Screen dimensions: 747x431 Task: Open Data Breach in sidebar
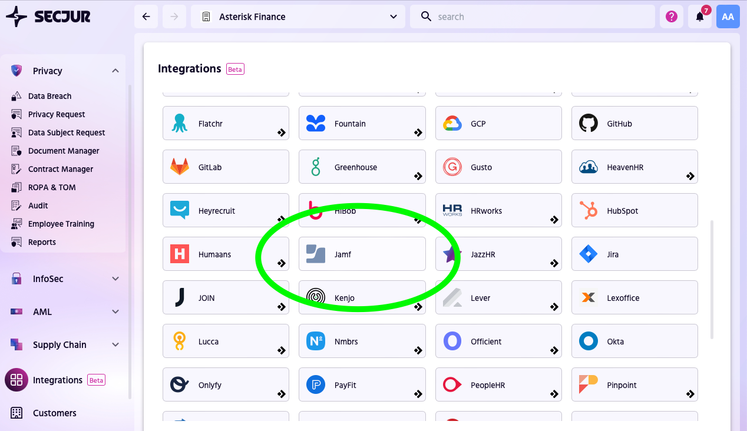pyautogui.click(x=49, y=96)
